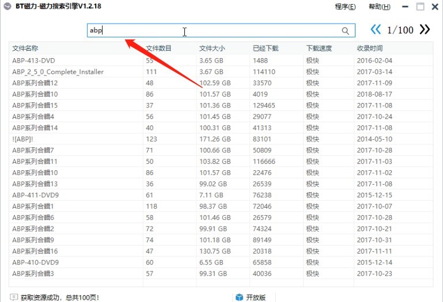The image size is (443, 302).
Task: Click the 130.75 GB size cell
Action: pos(215,251)
